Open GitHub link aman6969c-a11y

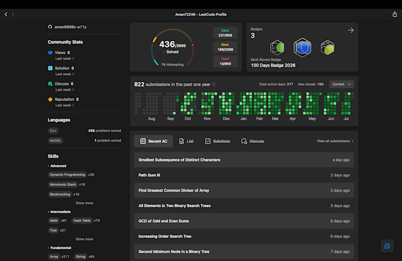(70, 27)
